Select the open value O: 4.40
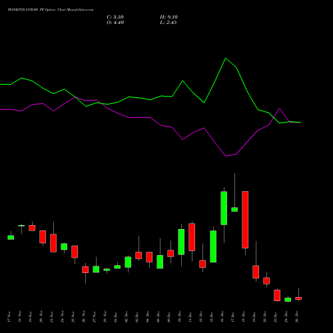The width and height of the screenshot is (333, 333). tap(115, 23)
